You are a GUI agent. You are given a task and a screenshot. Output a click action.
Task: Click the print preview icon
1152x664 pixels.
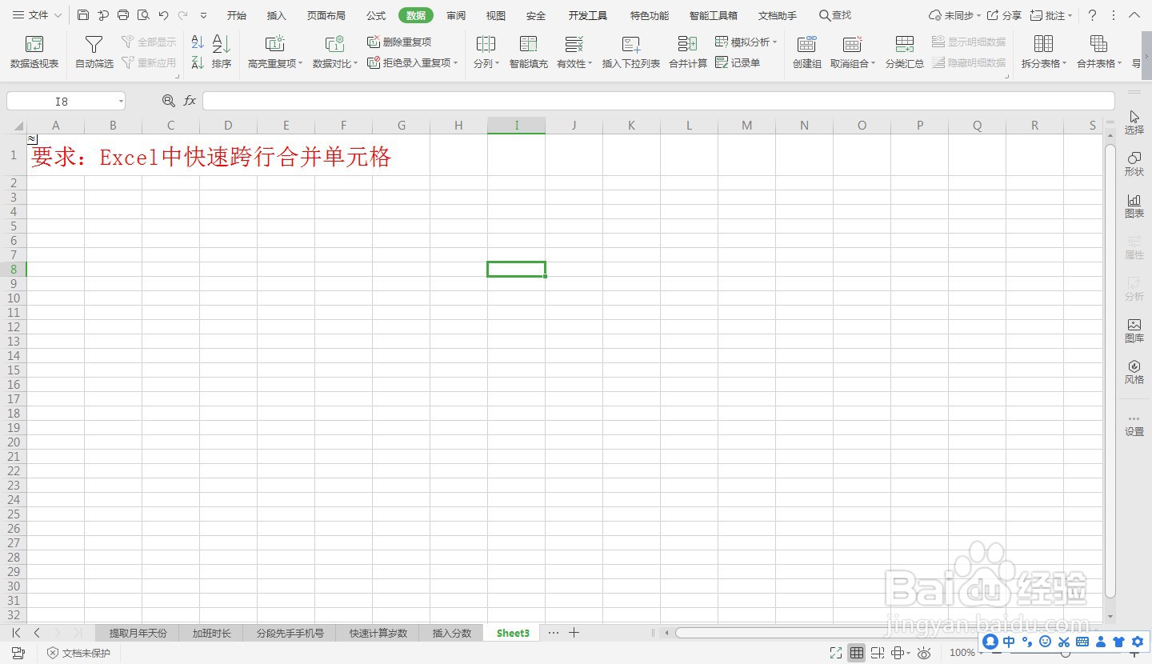(143, 15)
